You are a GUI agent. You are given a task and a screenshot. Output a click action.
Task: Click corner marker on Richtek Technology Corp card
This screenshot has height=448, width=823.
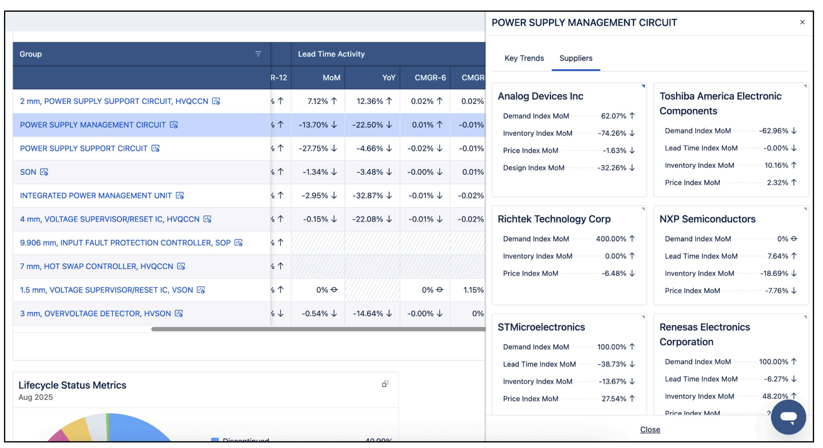coord(643,209)
